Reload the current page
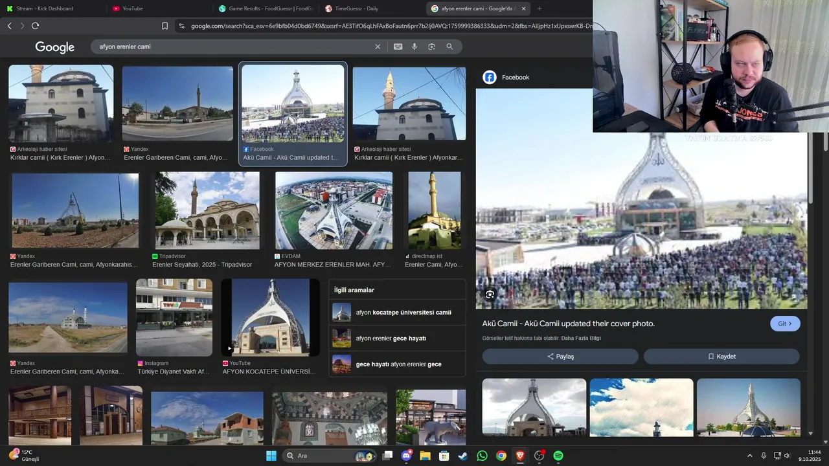 tap(35, 26)
